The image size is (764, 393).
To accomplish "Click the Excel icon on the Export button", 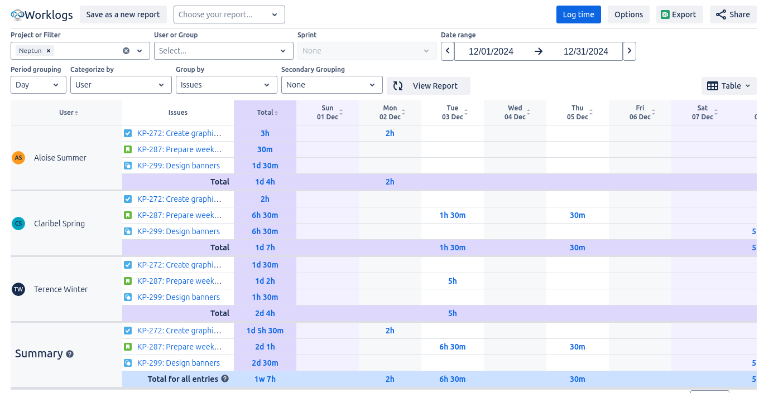I will 665,14.
